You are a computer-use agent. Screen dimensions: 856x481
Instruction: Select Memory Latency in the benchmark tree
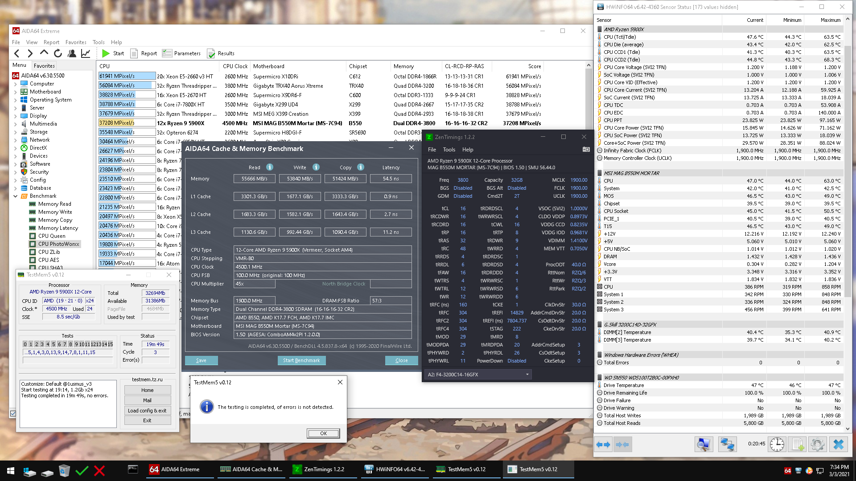point(58,228)
